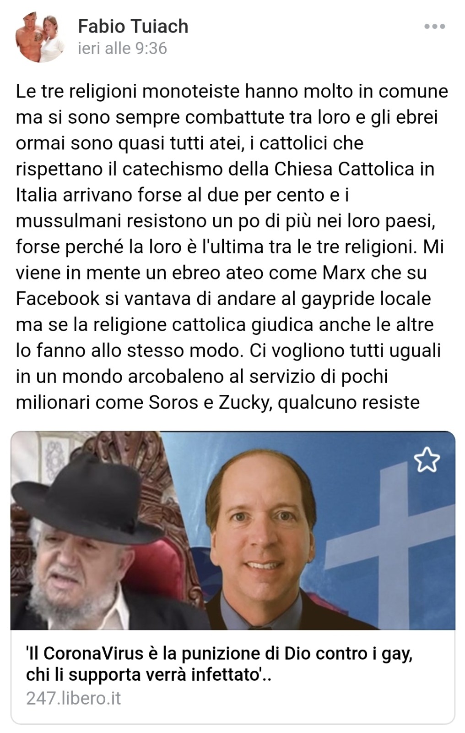Click the text line 'Italia arrivano forse'
The height and width of the screenshot is (733, 465).
(183, 195)
